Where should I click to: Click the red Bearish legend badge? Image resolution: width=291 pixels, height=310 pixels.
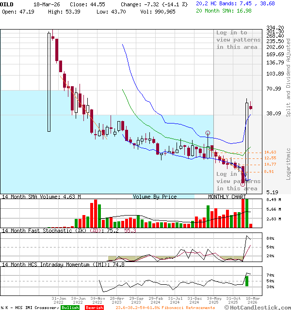(94, 308)
